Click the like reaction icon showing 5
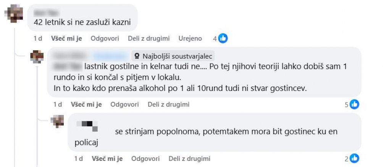The image size is (383, 167). [354, 104]
